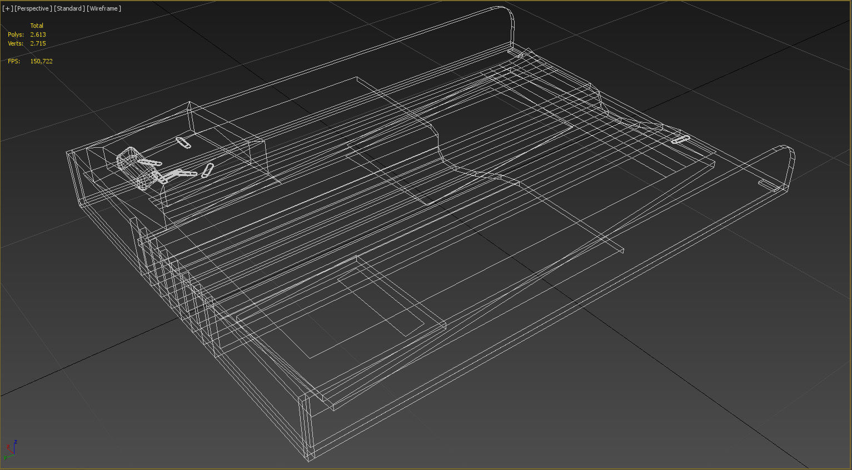Screen dimensions: 852x470
Task: Select the 'Total' statistics header text
Action: (37, 26)
